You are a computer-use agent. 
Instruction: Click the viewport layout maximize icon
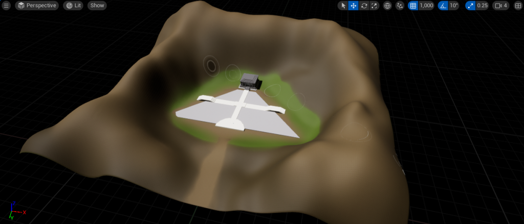[517, 6]
